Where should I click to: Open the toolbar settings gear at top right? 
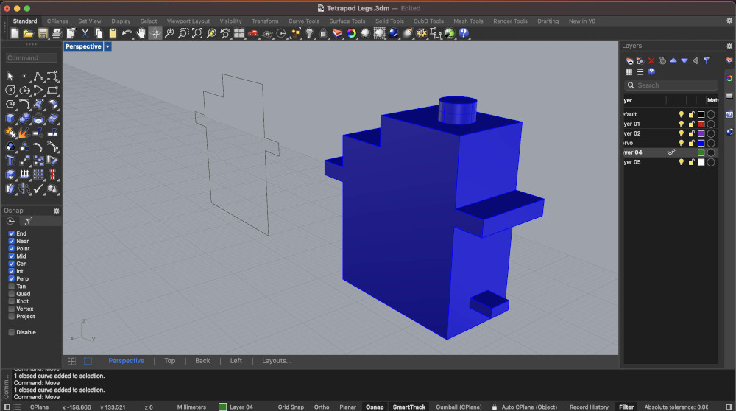pos(729,21)
